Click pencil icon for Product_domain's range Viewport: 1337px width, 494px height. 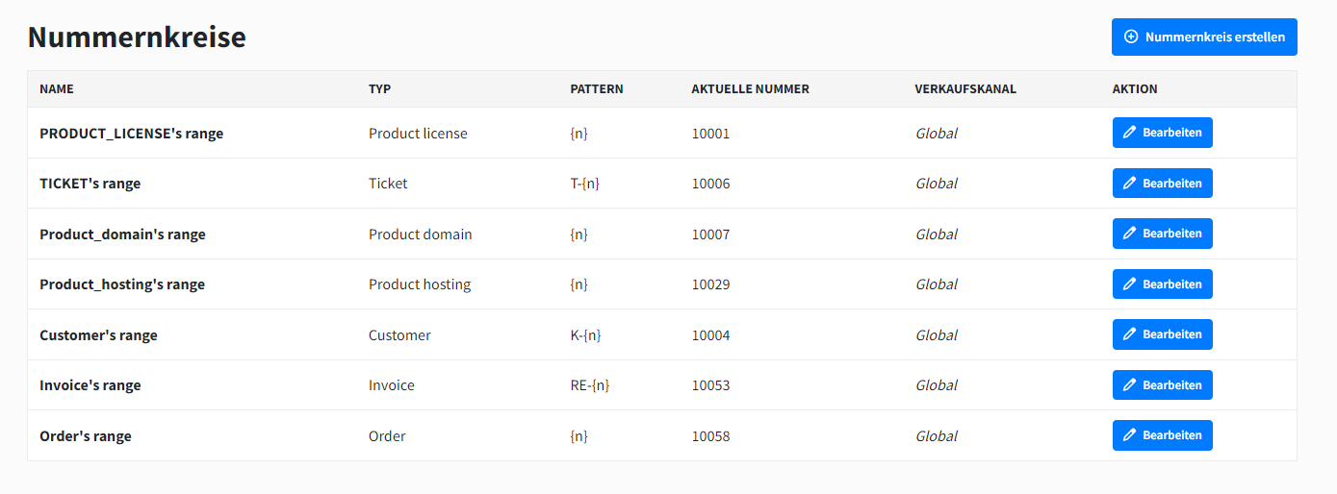pos(1130,234)
